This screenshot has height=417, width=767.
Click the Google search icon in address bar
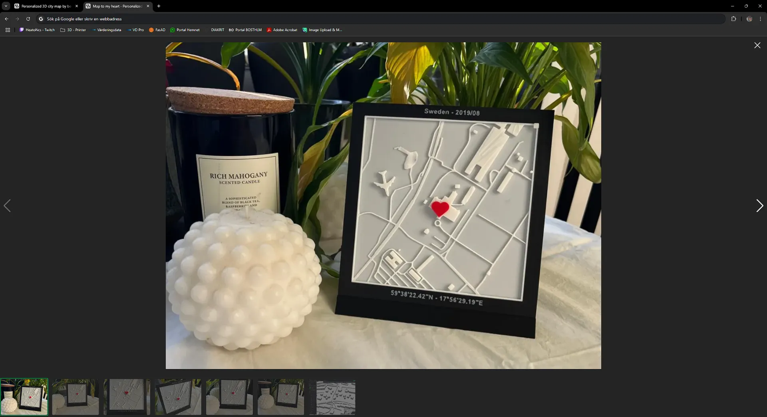[x=41, y=18]
